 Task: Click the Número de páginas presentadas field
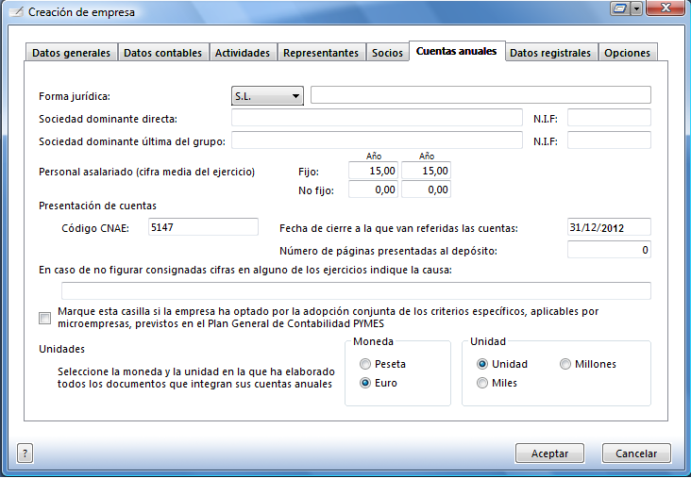609,250
